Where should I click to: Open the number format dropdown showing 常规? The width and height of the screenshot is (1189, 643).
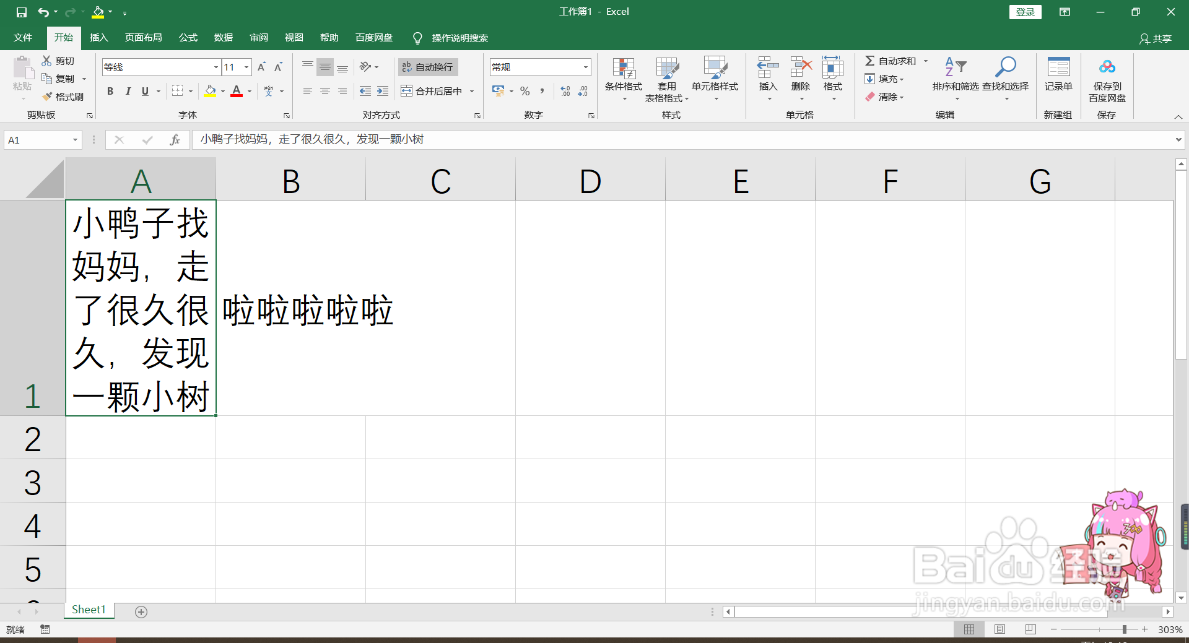[585, 67]
